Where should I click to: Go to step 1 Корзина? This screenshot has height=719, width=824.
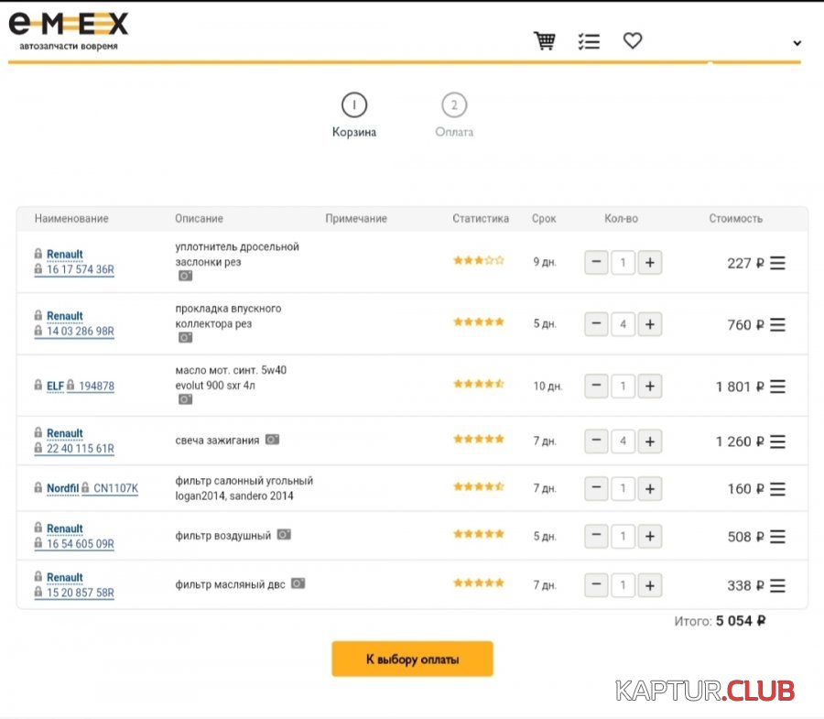[x=354, y=106]
